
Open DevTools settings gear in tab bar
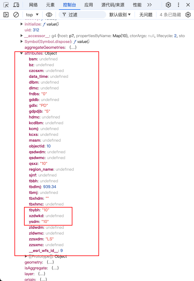168,5
